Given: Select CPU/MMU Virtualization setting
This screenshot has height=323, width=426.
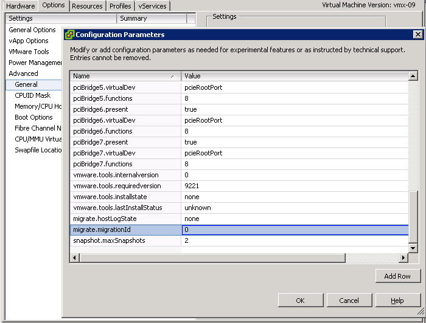Looking at the screenshot, I should click(38, 139).
